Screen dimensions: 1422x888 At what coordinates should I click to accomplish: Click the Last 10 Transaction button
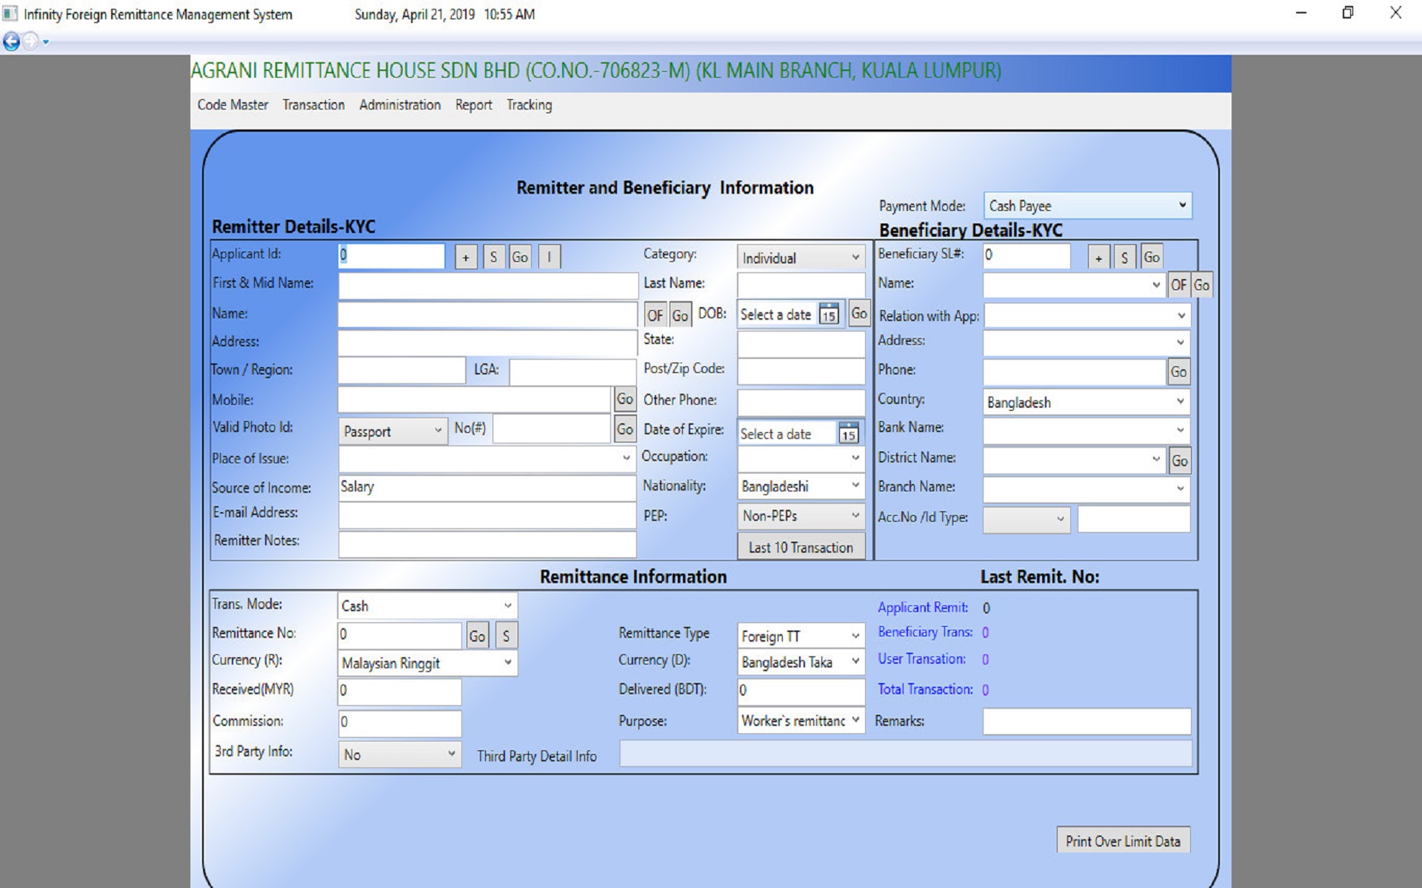click(x=801, y=547)
